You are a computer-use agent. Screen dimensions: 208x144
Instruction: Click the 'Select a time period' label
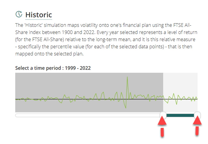click(x=36, y=68)
